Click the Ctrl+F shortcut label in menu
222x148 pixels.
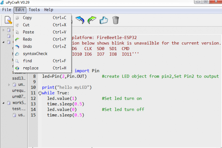click(x=59, y=61)
